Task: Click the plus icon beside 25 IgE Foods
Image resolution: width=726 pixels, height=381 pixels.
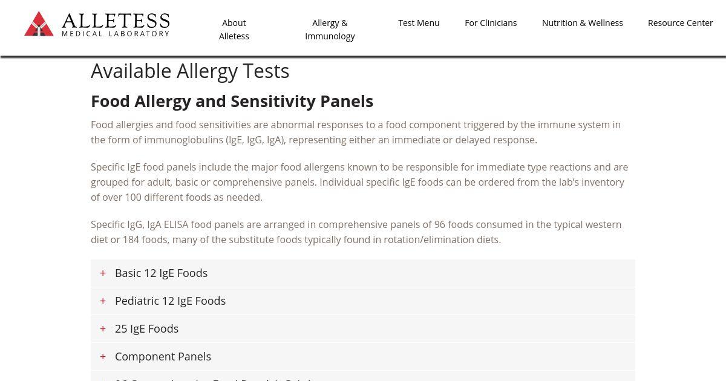Action: click(103, 329)
